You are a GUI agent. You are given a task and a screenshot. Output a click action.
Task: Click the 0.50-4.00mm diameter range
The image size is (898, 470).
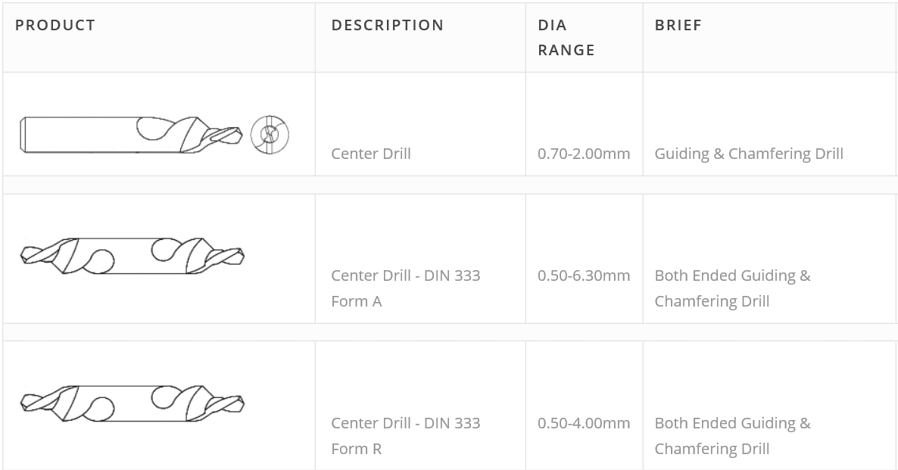click(x=584, y=423)
